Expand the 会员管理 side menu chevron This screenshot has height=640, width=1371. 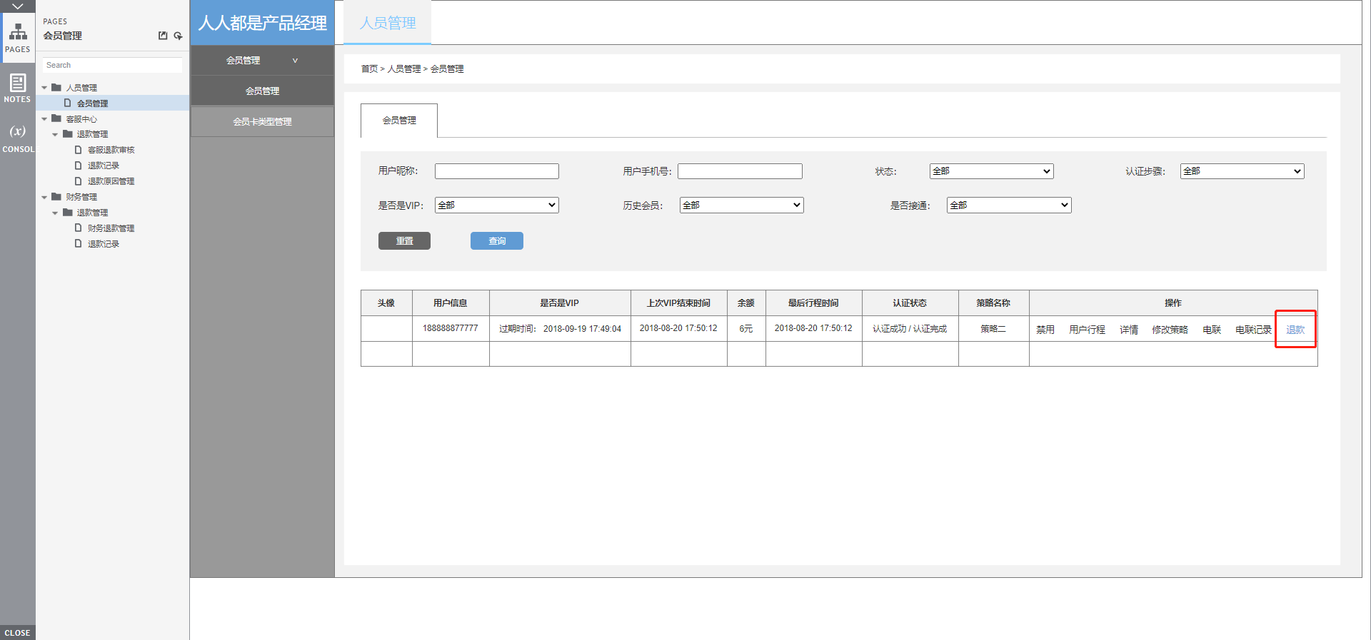(x=295, y=61)
